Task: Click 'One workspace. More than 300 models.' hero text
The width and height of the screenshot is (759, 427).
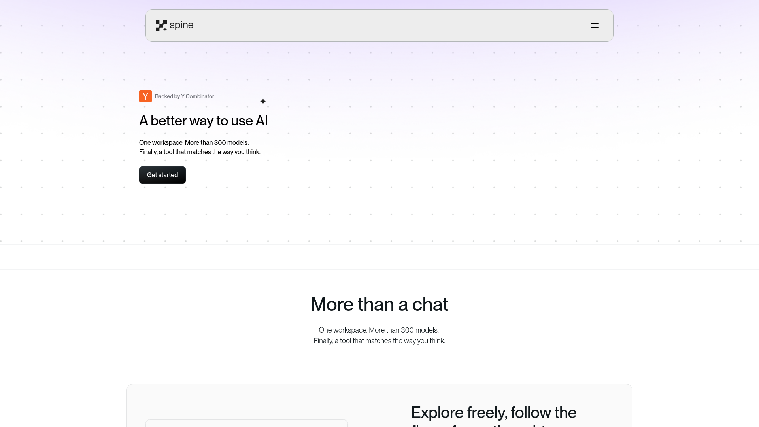Action: 194,142
